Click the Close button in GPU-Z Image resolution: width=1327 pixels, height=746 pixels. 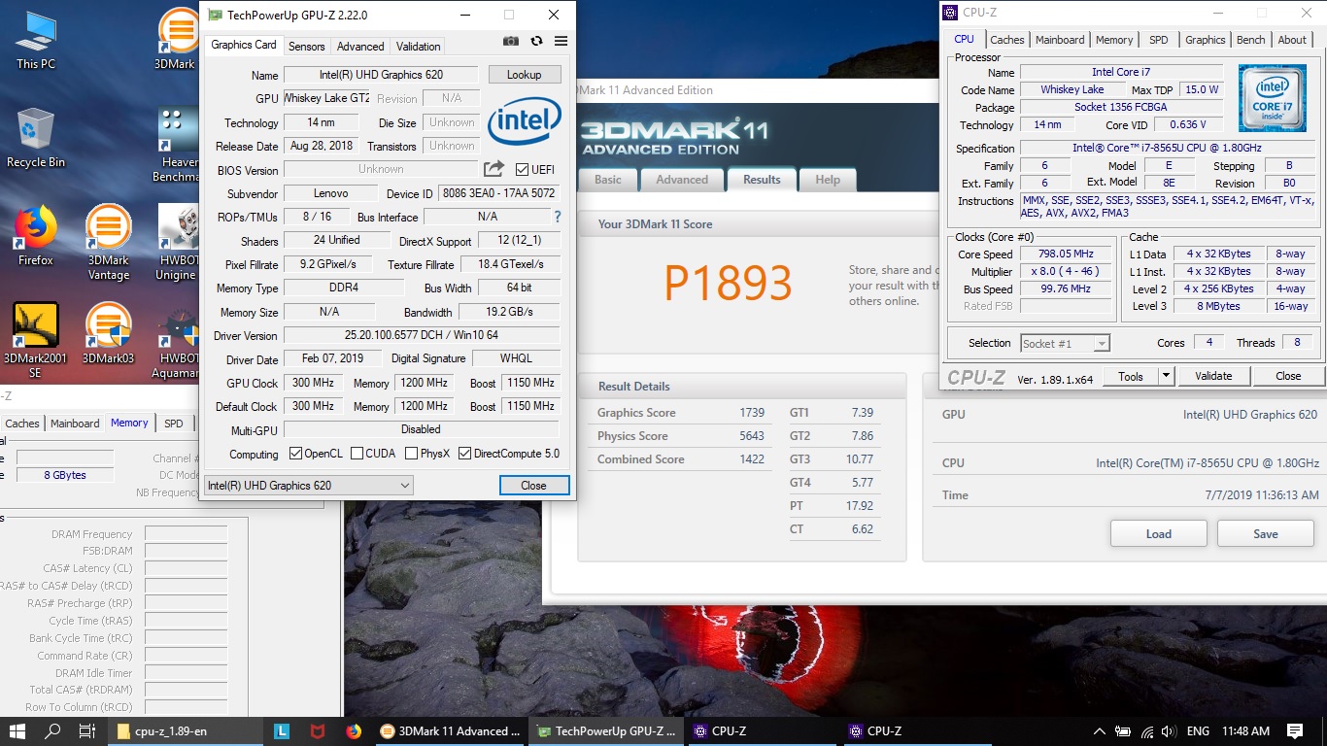[533, 486]
